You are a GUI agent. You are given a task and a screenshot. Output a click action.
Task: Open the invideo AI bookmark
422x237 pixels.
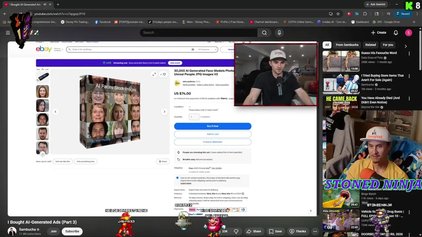[x=332, y=22]
